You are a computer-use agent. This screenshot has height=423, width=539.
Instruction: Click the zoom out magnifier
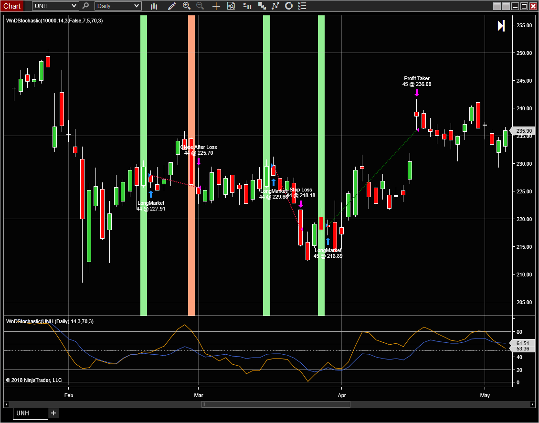[x=200, y=6]
